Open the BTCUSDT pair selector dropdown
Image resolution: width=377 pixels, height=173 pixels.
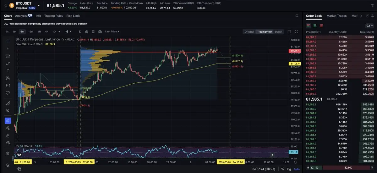click(x=39, y=5)
